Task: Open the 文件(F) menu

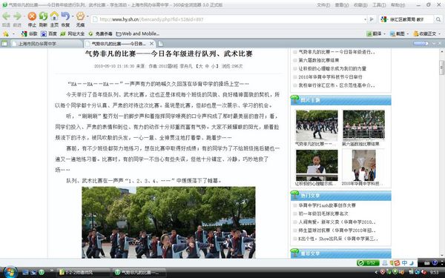Action: click(x=323, y=5)
